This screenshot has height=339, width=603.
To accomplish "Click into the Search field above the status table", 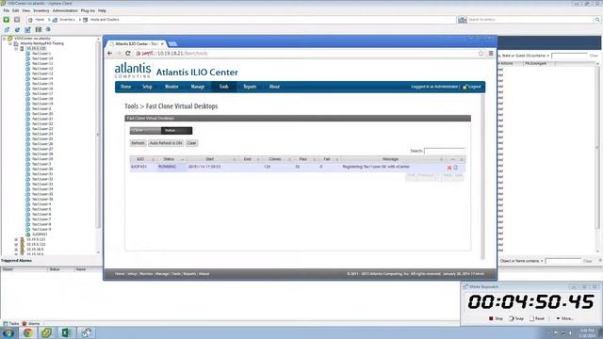I will click(x=445, y=151).
